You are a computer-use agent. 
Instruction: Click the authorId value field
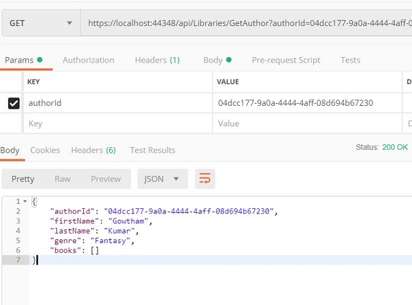tap(306, 103)
